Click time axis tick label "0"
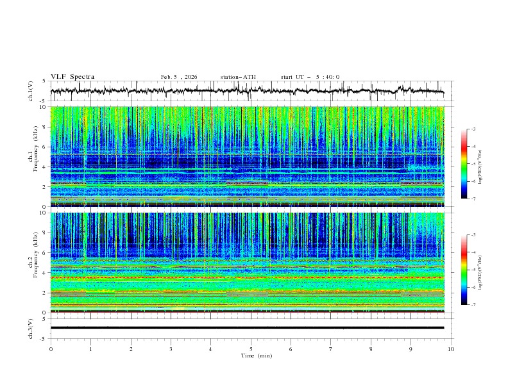508x392 pixels. pyautogui.click(x=51, y=349)
